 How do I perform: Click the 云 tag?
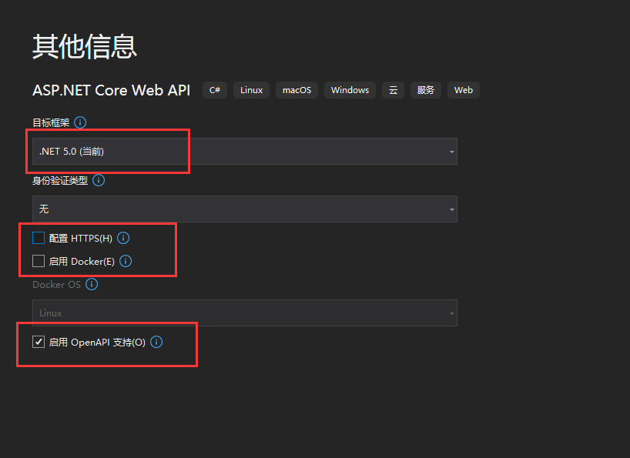tap(393, 90)
